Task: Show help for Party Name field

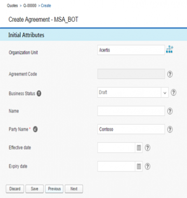Action: click(x=170, y=129)
